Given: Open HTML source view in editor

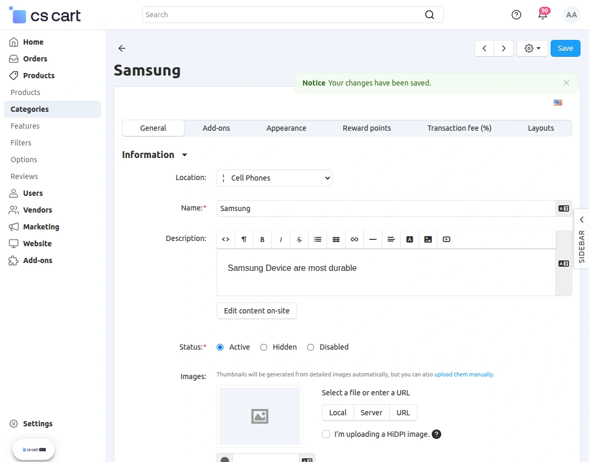Looking at the screenshot, I should (x=226, y=239).
